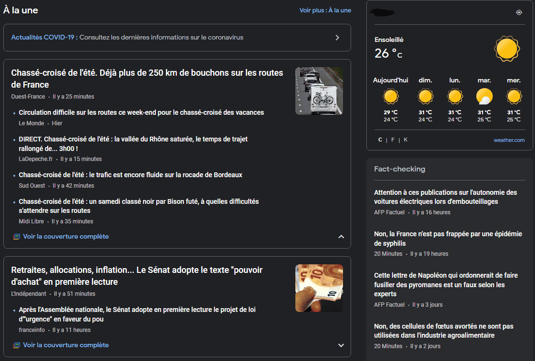Viewport: 535px width, 361px height.
Task: Click the full coverage icon under the traffic story
Action: tap(17, 237)
